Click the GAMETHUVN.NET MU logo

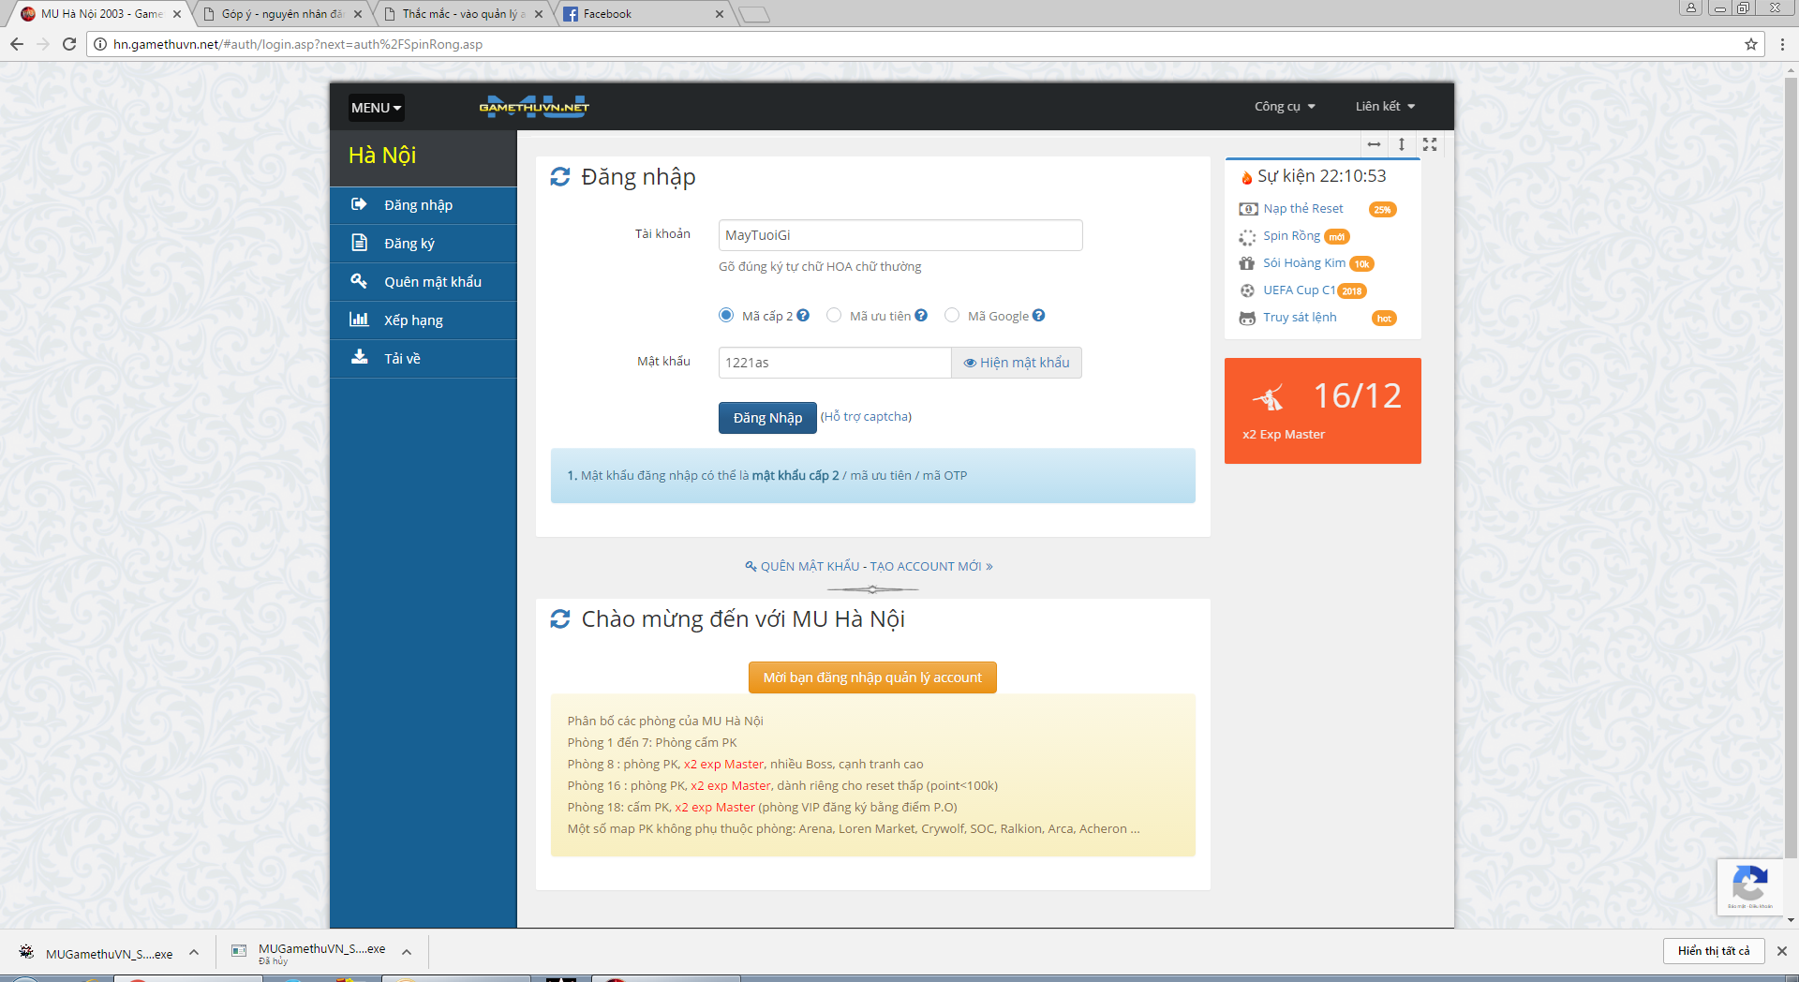534,107
